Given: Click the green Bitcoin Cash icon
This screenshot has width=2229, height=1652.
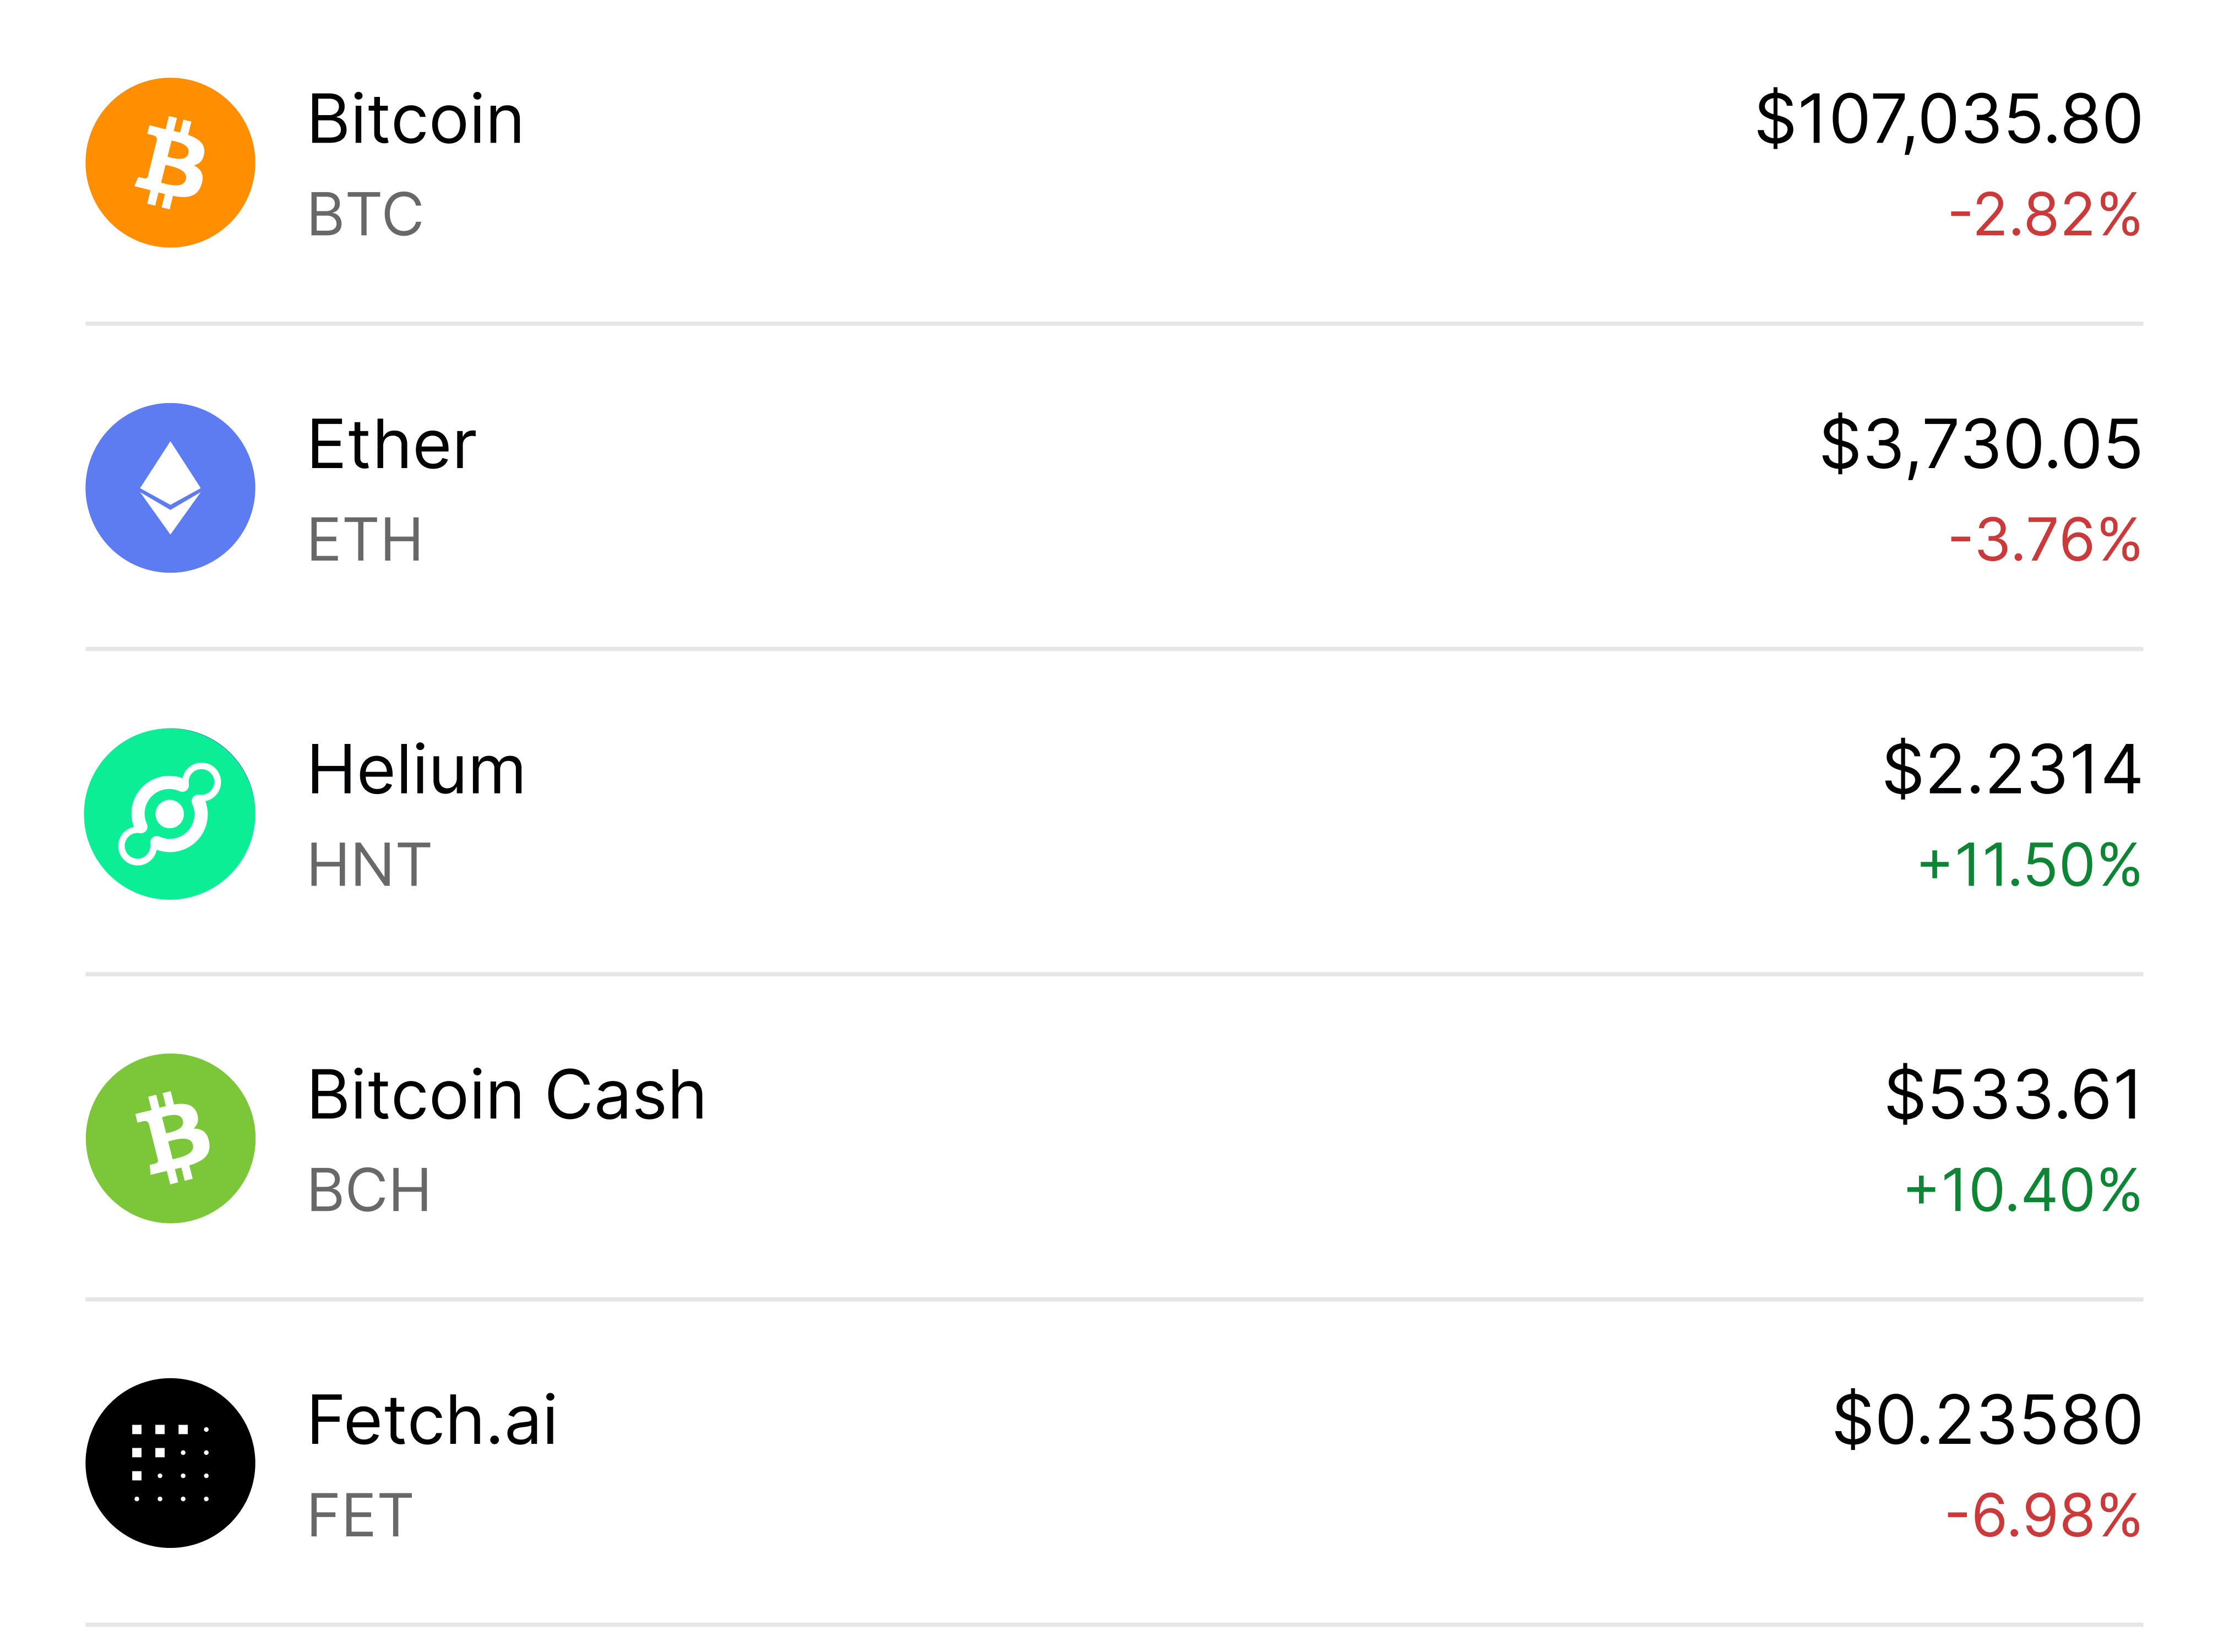Looking at the screenshot, I should tap(170, 1138).
